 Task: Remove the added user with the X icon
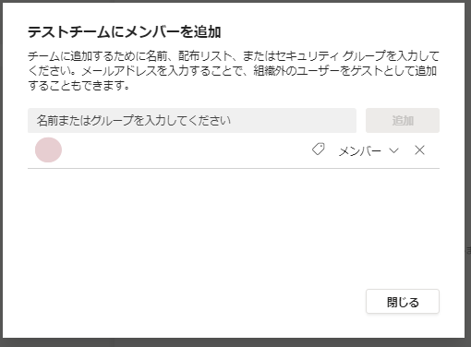point(419,150)
